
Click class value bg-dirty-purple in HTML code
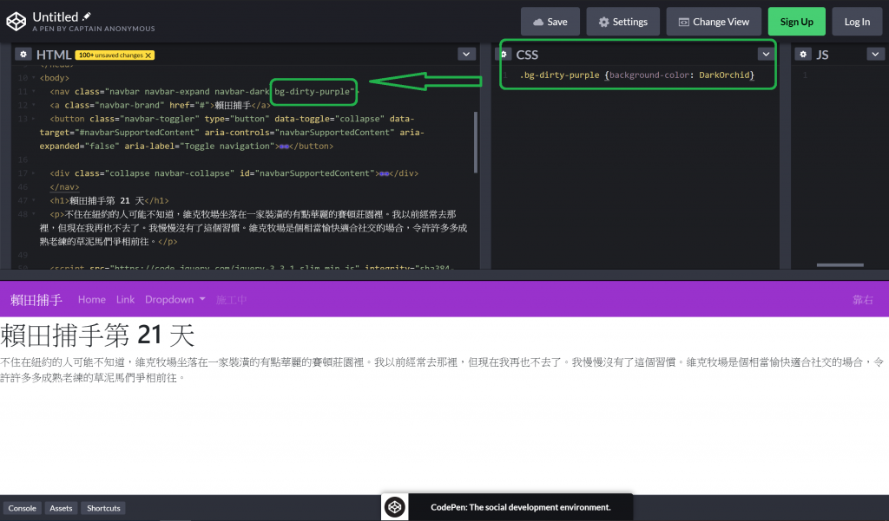click(314, 92)
